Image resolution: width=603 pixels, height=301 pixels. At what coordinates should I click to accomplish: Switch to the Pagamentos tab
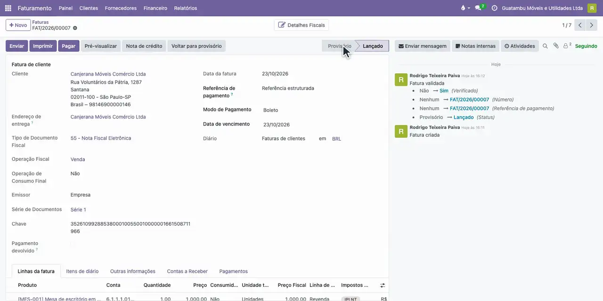234,271
